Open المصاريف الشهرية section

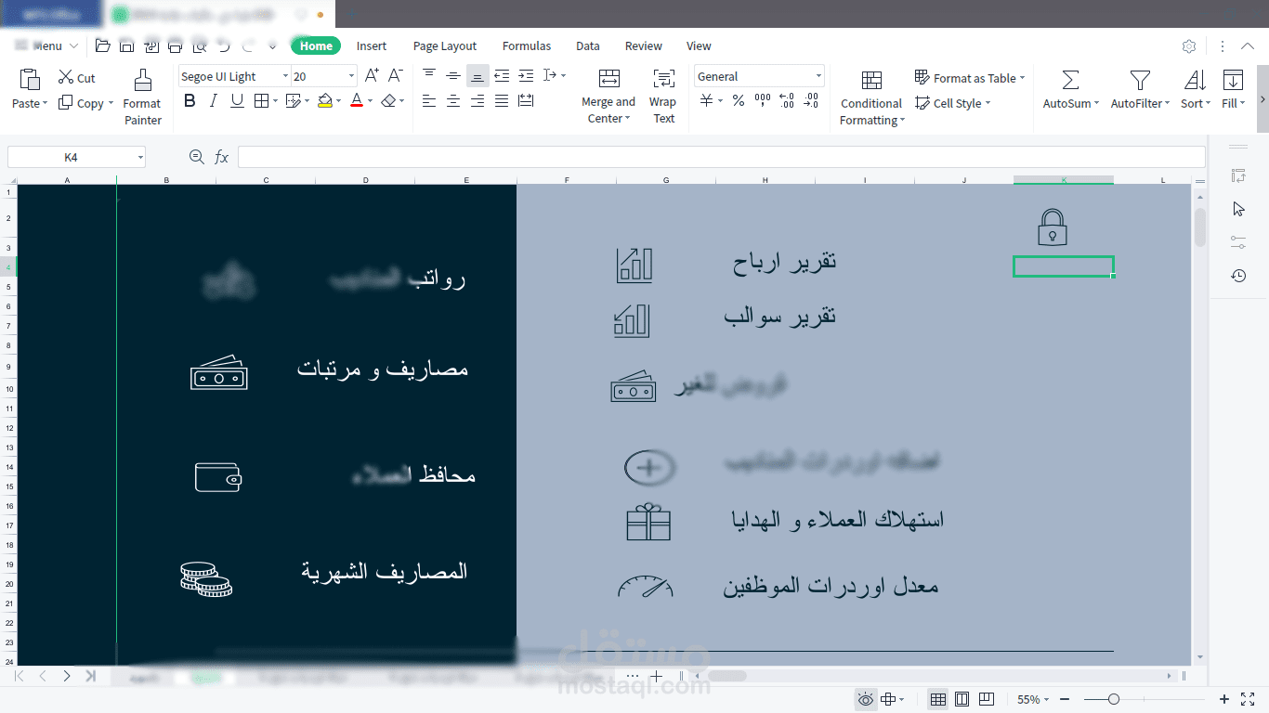385,571
